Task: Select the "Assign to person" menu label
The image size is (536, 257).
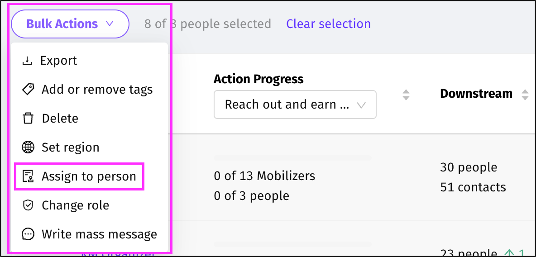Action: (x=89, y=176)
